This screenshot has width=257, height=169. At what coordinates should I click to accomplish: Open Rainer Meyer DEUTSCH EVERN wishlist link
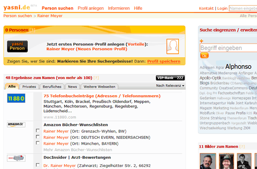click(x=56, y=137)
